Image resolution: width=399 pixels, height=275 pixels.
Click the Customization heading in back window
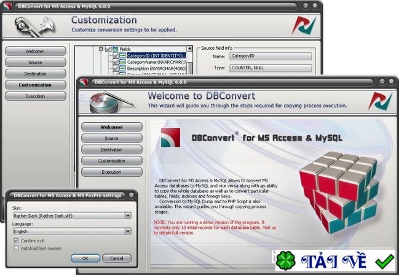pos(104,20)
